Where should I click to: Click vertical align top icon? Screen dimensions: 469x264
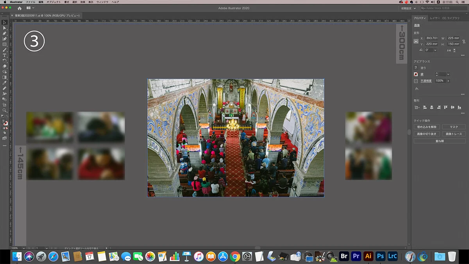(446, 108)
